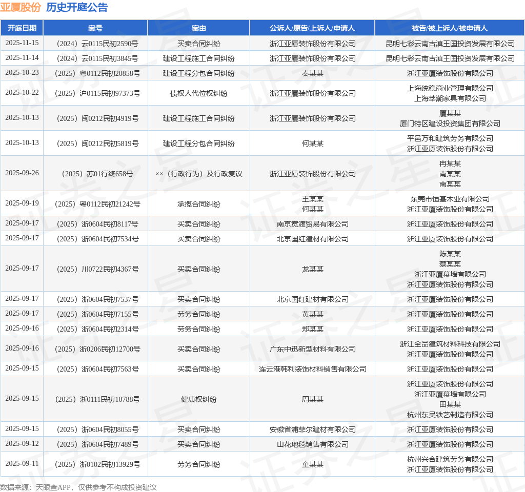Select case number (2025)浙0206民初12700号

pos(97,348)
